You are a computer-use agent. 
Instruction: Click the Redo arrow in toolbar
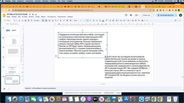pyautogui.click(x=22, y=20)
